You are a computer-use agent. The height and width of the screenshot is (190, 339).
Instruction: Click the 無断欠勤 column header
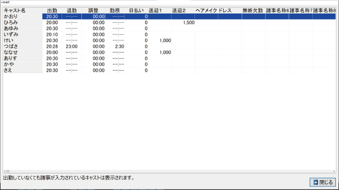pos(253,10)
